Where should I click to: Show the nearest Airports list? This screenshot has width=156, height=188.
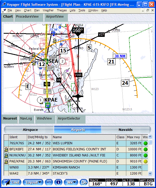click(78, 130)
